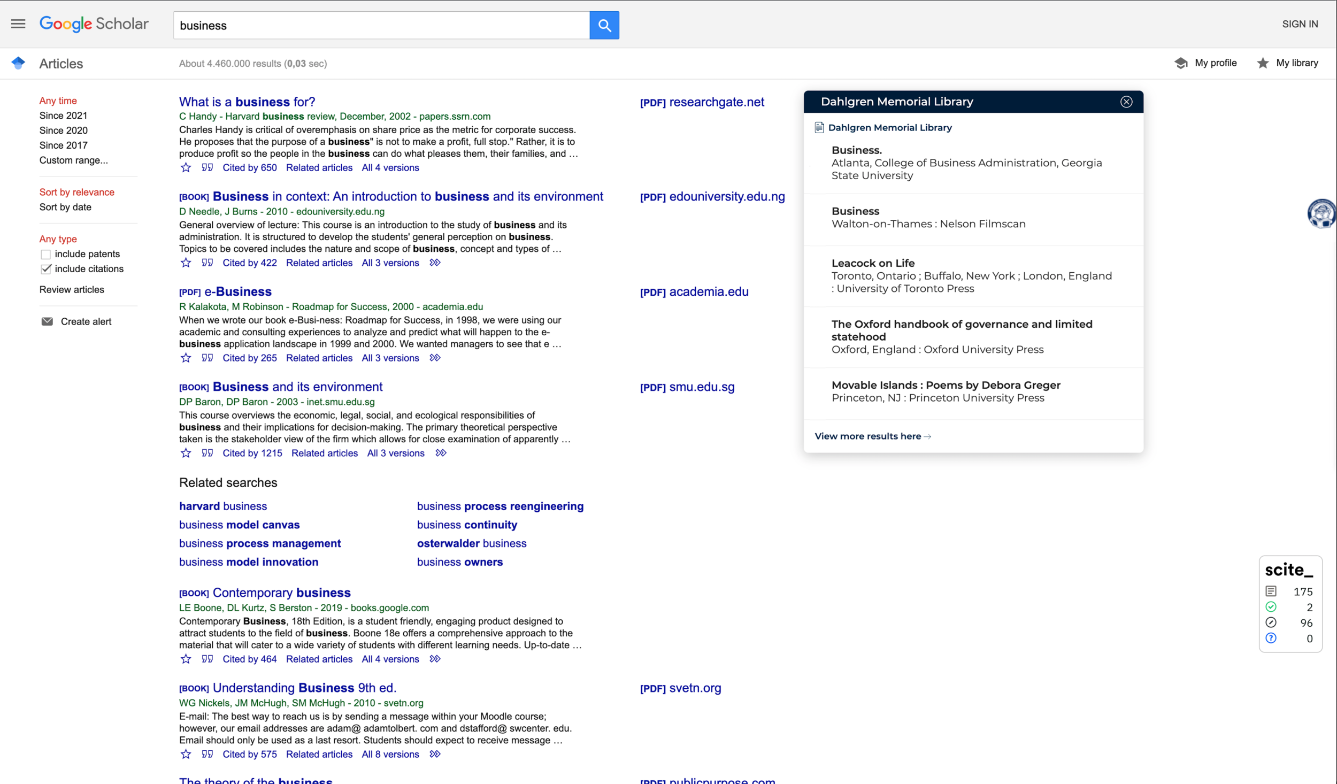
Task: Click the blue search magnifier button
Action: 604,25
